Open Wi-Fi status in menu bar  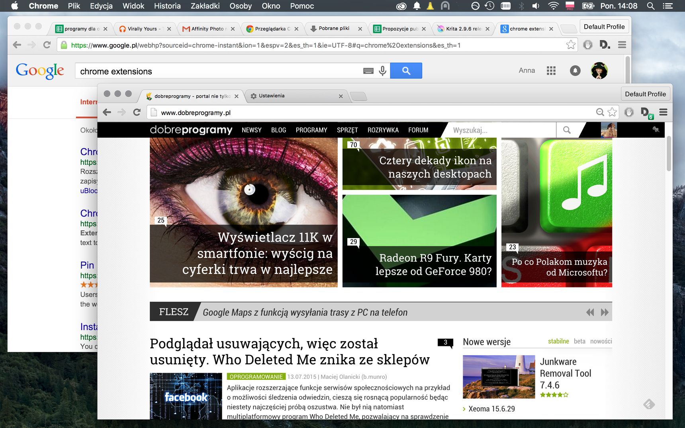pos(553,6)
